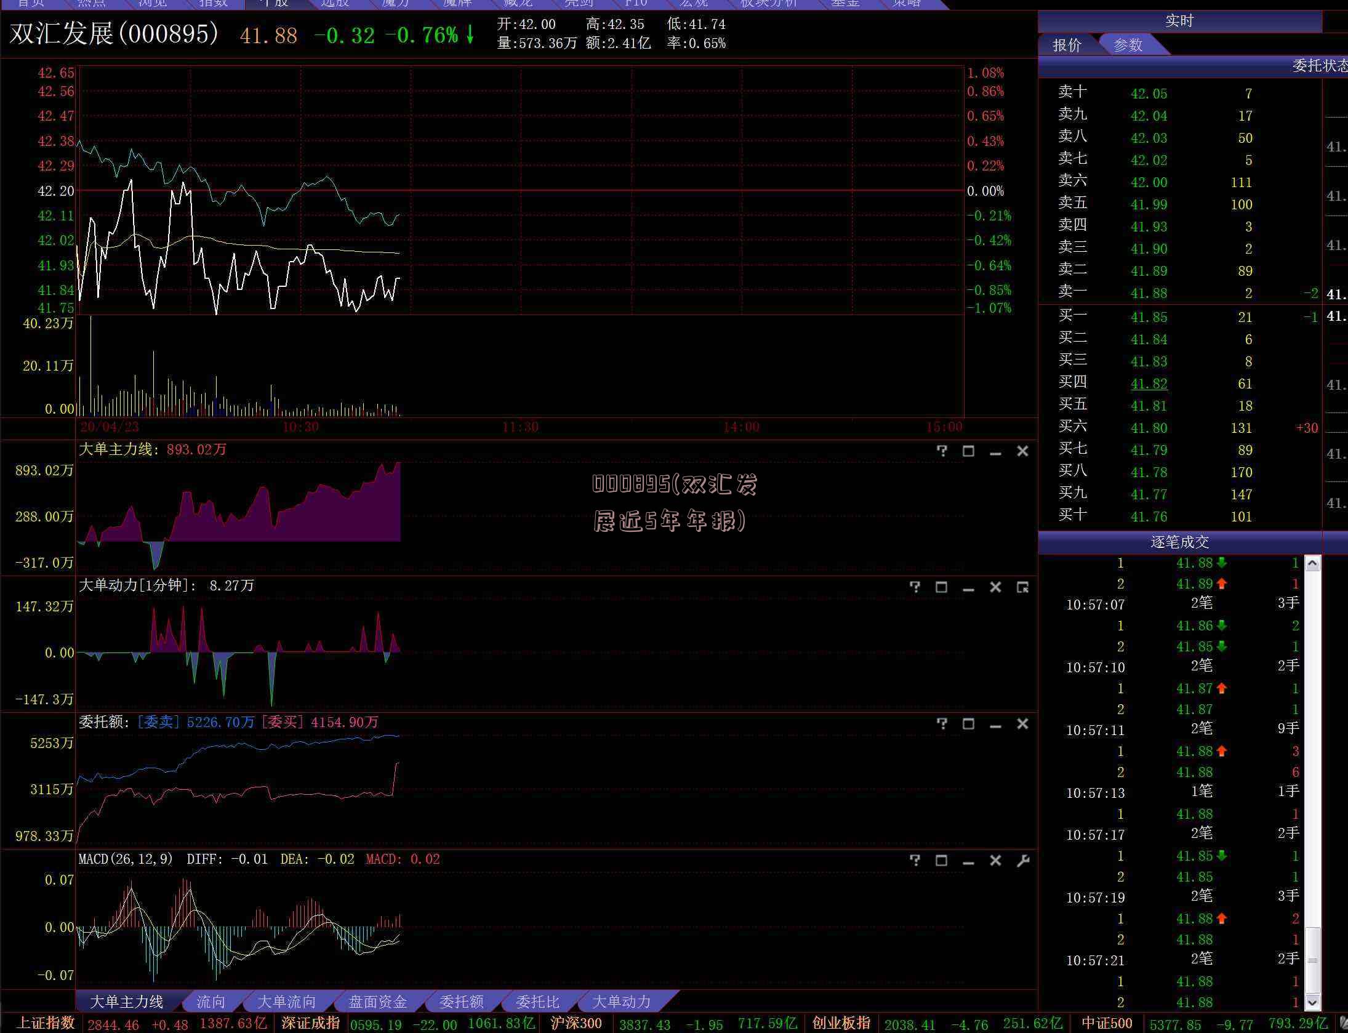Select the 大单主力线 bottom tab
Screen dimensions: 1348x1033
127,1002
